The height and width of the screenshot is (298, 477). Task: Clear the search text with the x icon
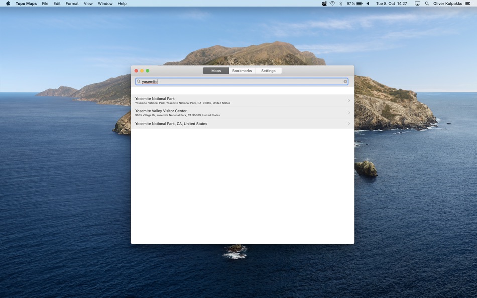[x=345, y=81]
